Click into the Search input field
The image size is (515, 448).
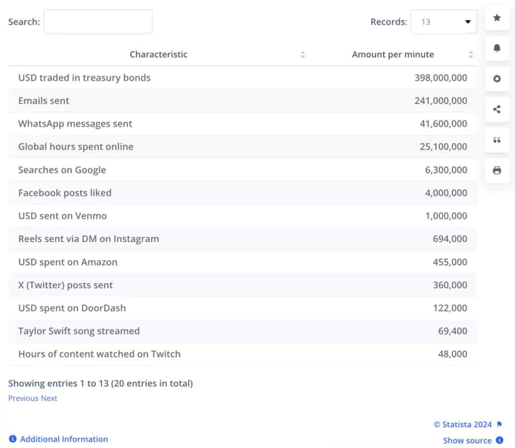98,22
